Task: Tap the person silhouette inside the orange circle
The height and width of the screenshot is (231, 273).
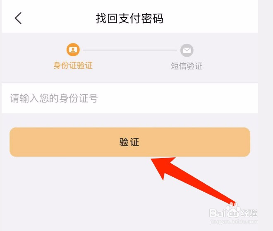Action: [73, 50]
